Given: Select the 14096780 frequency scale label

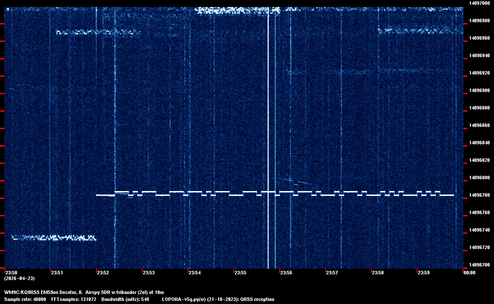Looking at the screenshot, I should [479, 195].
